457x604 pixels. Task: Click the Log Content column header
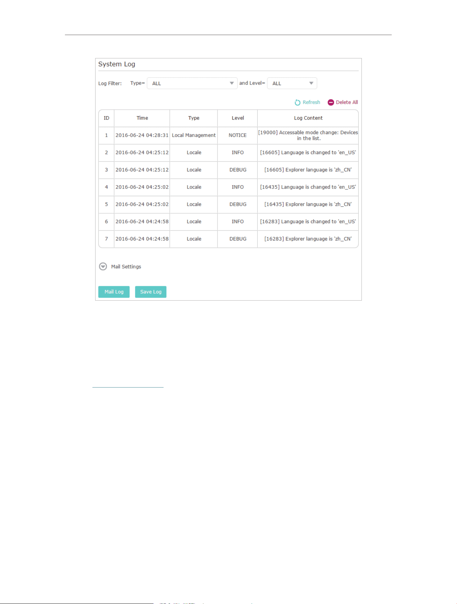point(308,118)
